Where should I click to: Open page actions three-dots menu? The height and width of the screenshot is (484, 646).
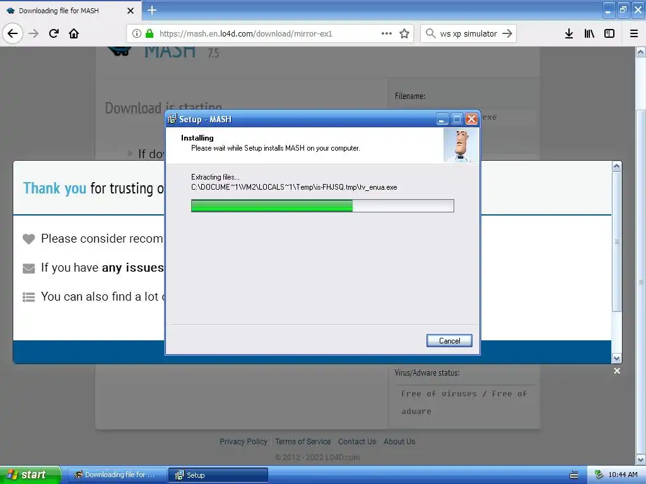[x=387, y=33]
